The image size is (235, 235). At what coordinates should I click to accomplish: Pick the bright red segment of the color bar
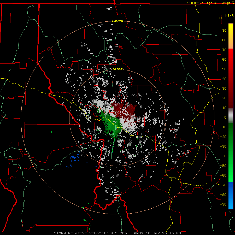point(231,60)
